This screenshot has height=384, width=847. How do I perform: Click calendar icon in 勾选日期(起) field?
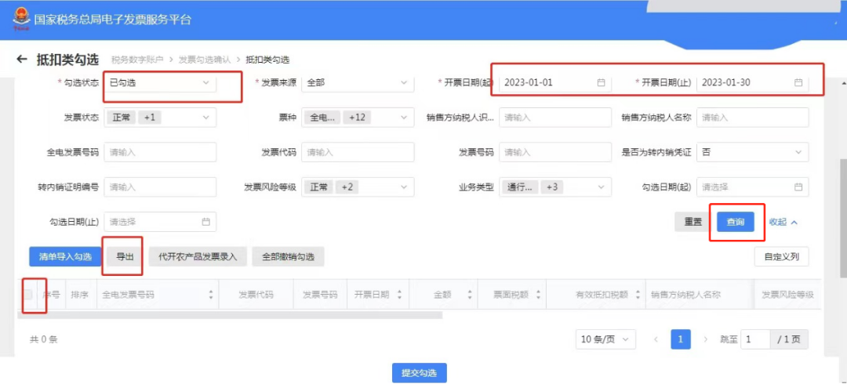(798, 187)
